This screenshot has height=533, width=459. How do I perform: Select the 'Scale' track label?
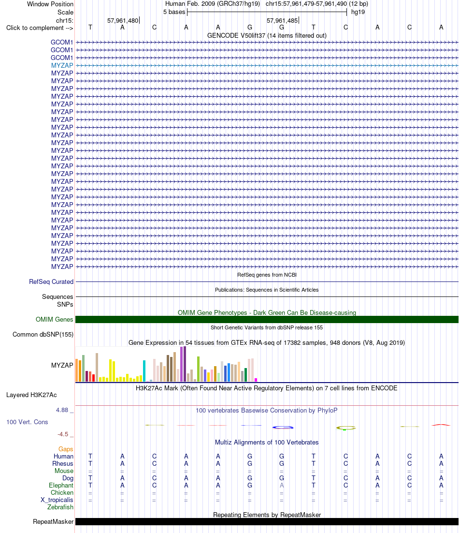pos(65,12)
